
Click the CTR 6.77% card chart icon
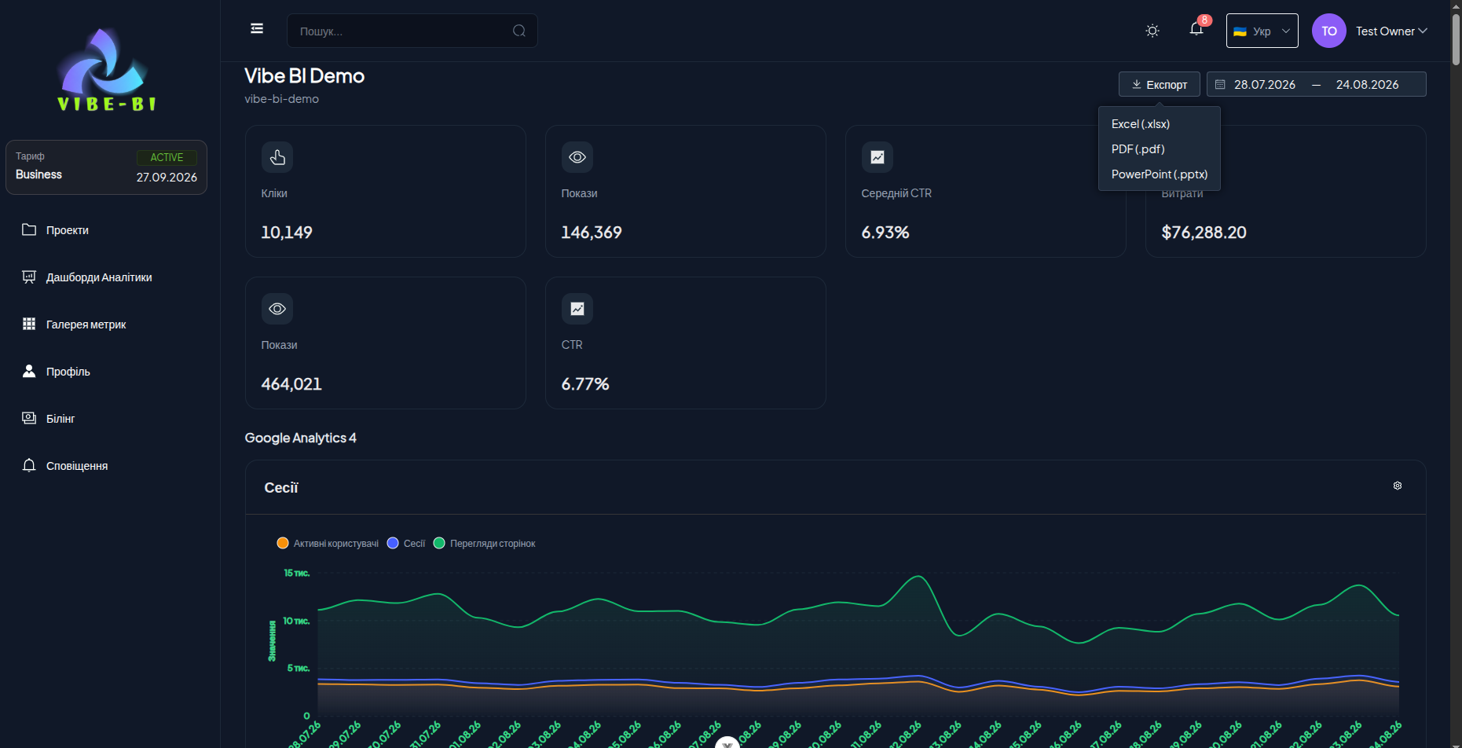[x=577, y=309]
